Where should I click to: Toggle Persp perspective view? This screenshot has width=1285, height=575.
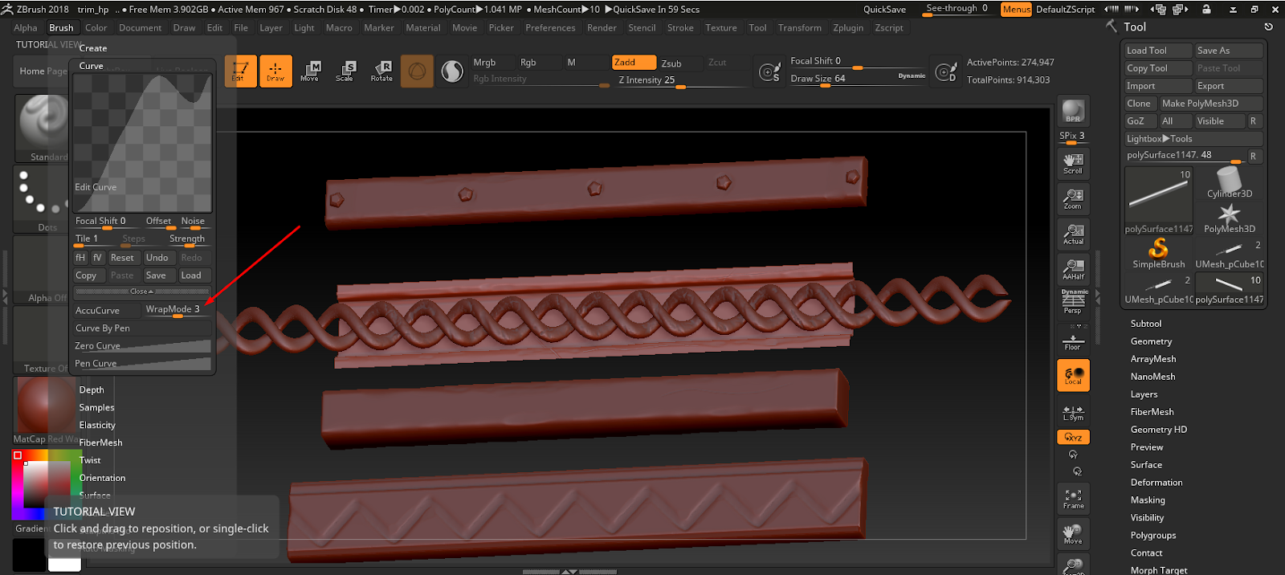[1073, 301]
